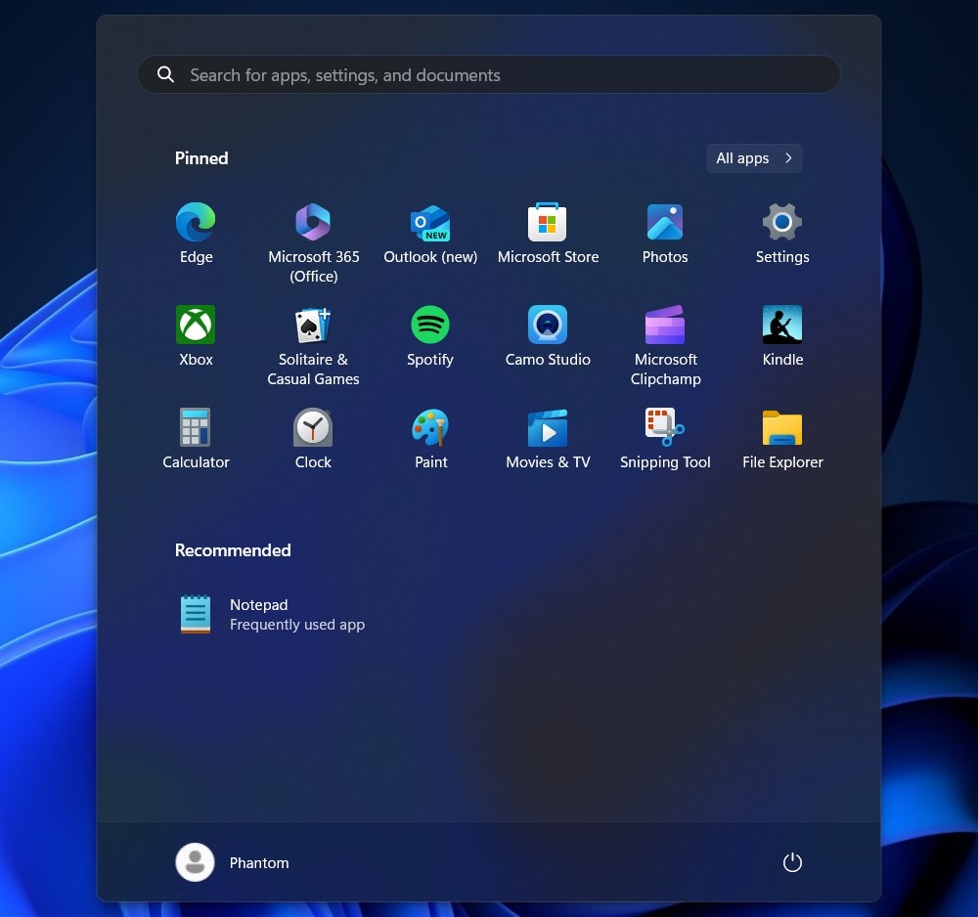Image resolution: width=978 pixels, height=917 pixels.
Task: Focus the Search for apps field
Action: [x=488, y=75]
